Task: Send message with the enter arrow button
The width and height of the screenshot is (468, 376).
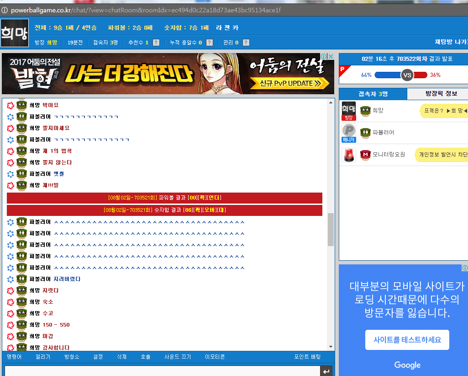Action: pyautogui.click(x=326, y=371)
